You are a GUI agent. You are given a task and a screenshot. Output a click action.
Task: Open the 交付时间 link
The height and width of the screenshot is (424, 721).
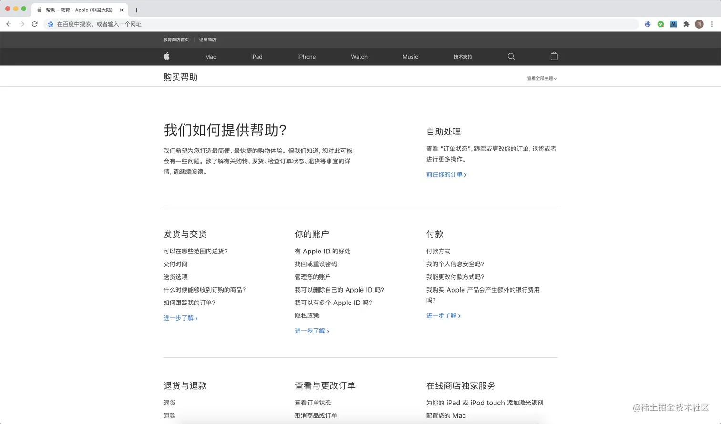175,264
